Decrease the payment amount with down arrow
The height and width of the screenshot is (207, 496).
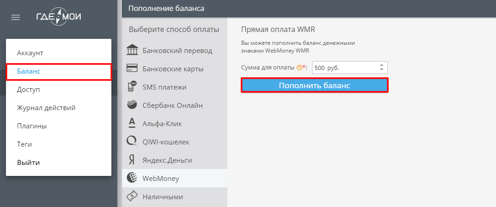coord(381,70)
